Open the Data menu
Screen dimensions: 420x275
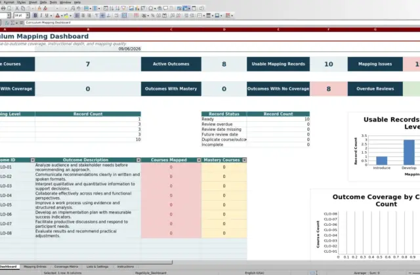[43, 2]
